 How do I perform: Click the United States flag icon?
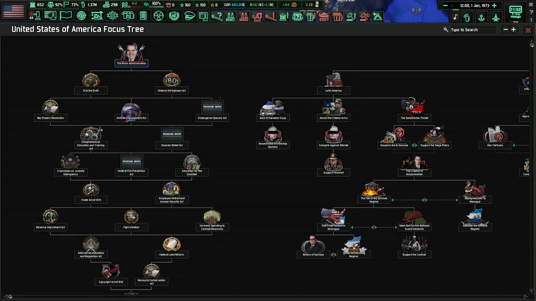(14, 11)
